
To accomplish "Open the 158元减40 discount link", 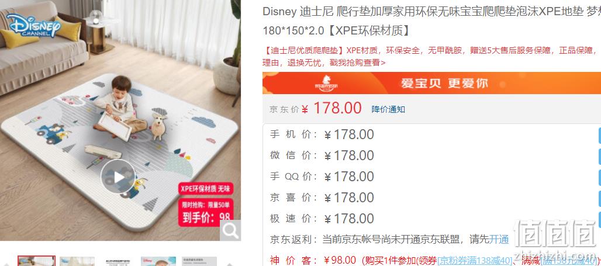I will 569,261.
